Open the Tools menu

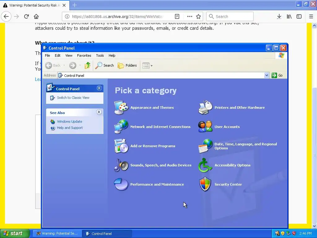coord(100,55)
